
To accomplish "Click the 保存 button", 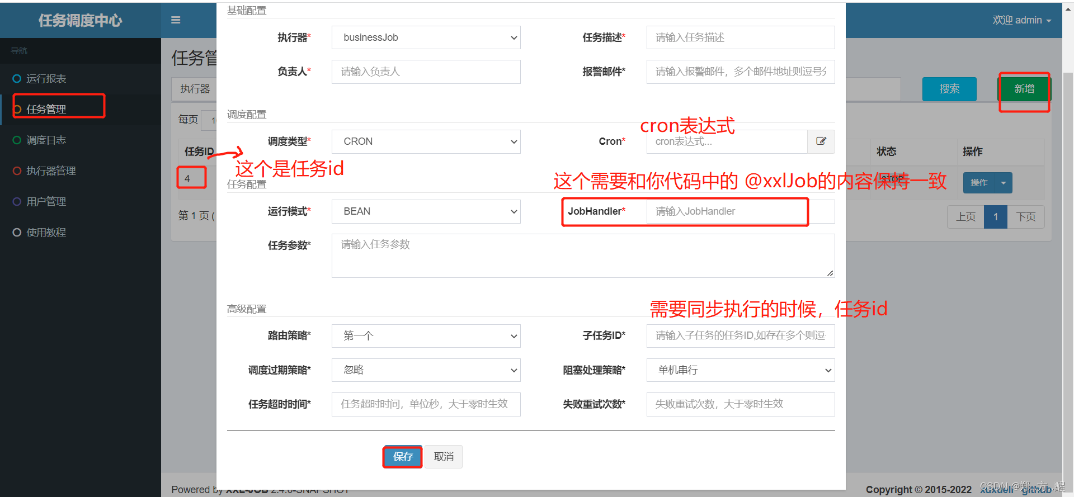I will [x=403, y=457].
